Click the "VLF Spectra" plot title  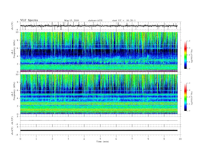(29, 20)
